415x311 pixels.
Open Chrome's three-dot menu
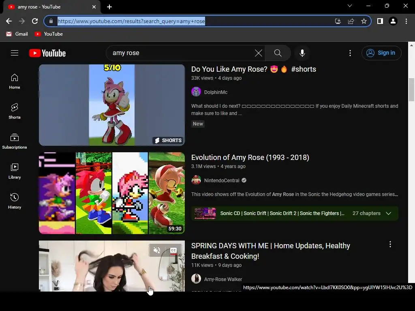[x=406, y=21]
